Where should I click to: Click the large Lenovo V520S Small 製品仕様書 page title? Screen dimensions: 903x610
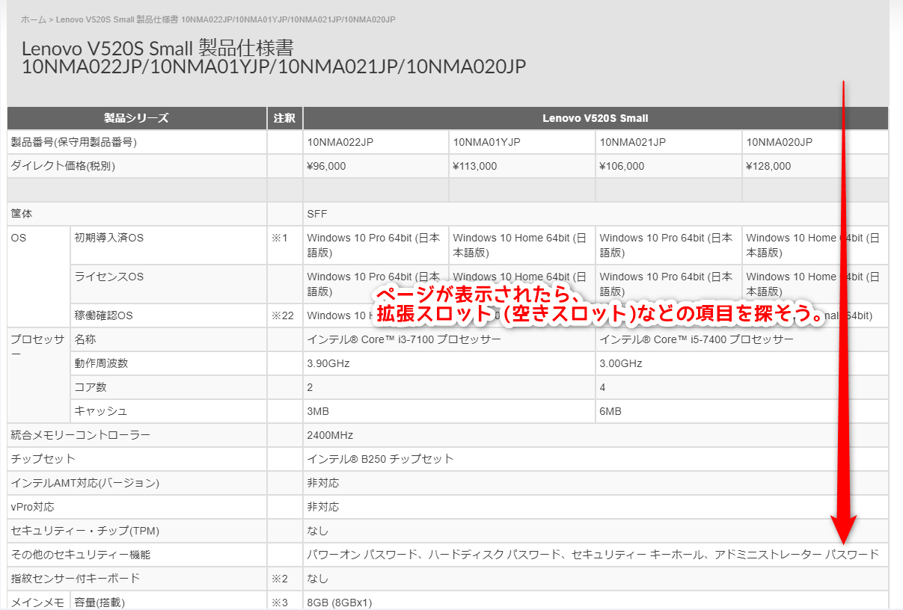click(274, 58)
